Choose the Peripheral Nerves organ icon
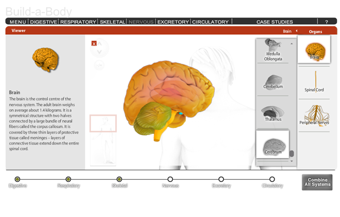340x217 pixels. (314, 115)
